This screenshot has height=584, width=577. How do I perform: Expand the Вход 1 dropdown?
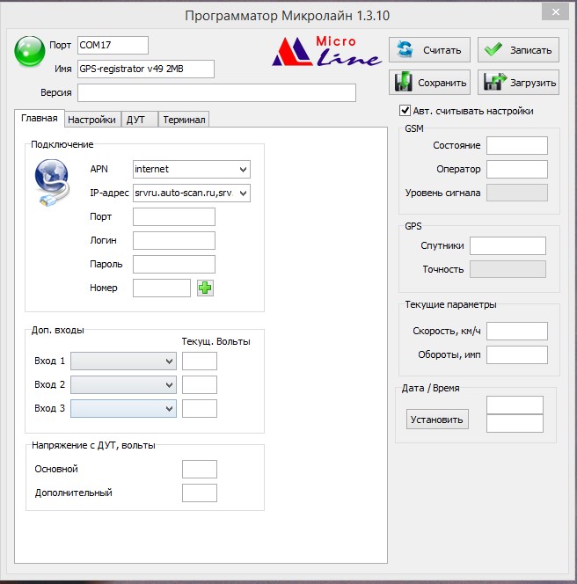point(169,361)
